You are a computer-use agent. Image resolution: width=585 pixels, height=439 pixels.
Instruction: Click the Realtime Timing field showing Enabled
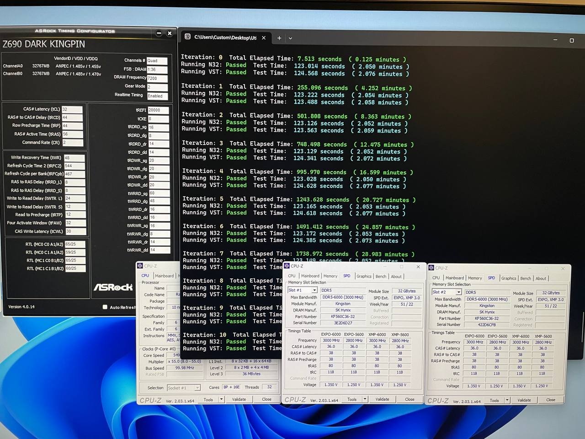tap(157, 96)
